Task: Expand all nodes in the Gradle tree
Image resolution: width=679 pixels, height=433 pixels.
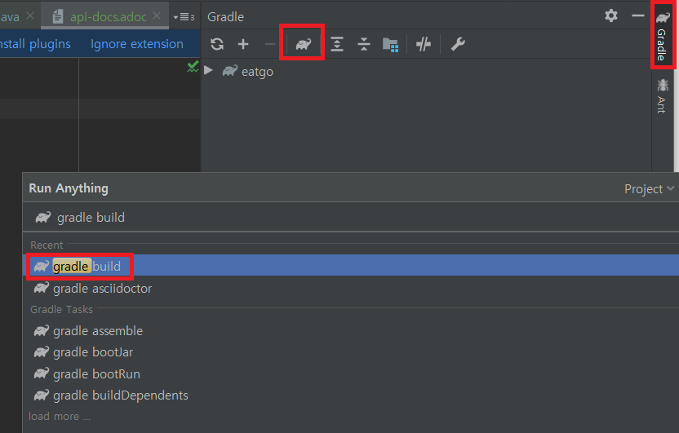Action: (337, 44)
